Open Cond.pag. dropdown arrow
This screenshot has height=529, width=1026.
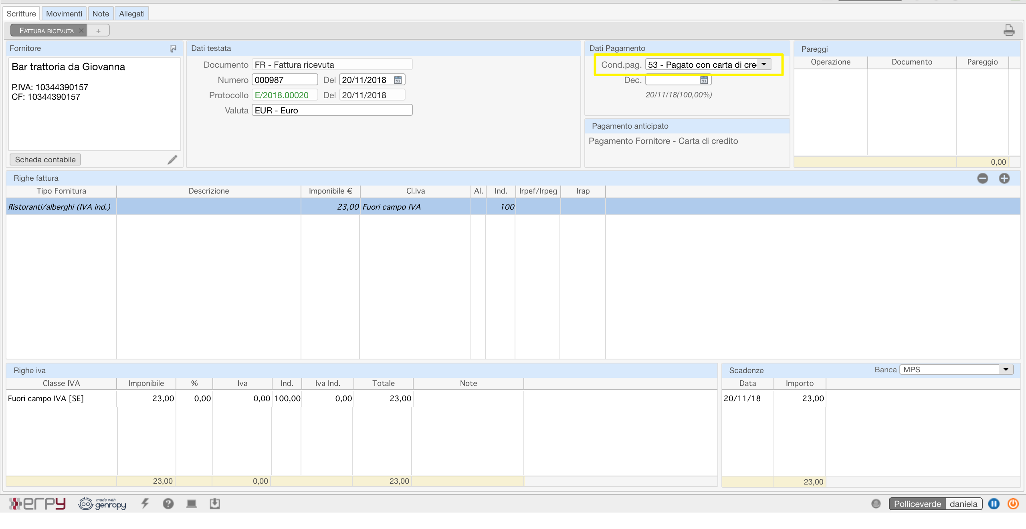[764, 64]
